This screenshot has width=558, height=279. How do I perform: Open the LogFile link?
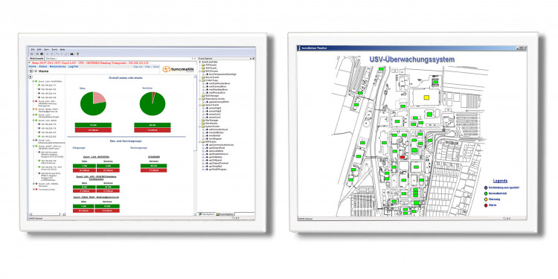click(x=74, y=66)
